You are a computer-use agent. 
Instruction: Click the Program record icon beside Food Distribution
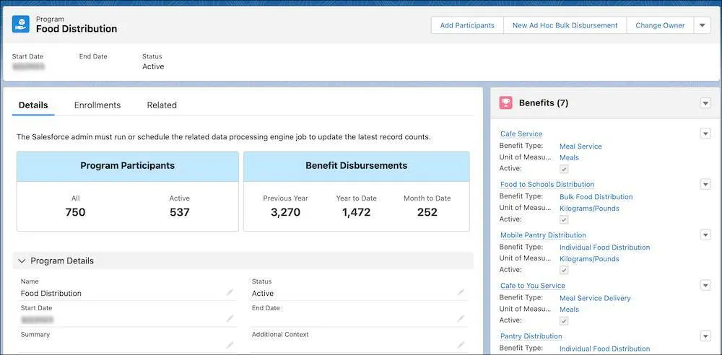21,24
